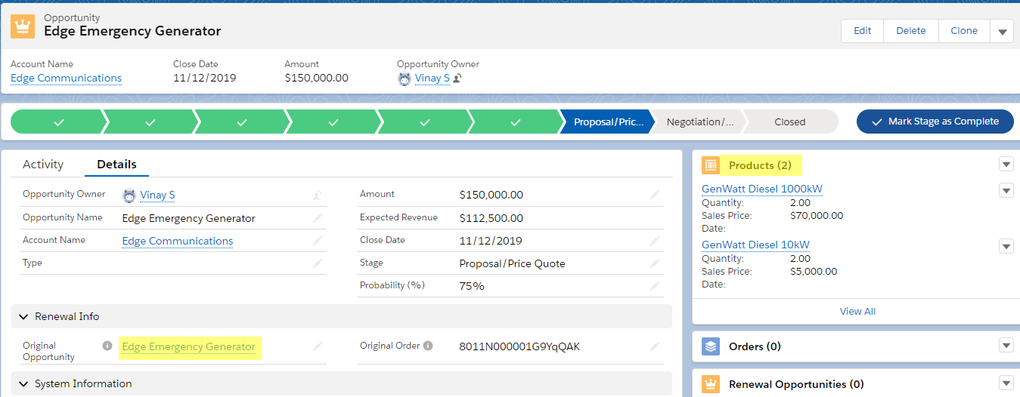Click header Amount value $150,000.00
This screenshot has width=1020, height=397.
(316, 78)
